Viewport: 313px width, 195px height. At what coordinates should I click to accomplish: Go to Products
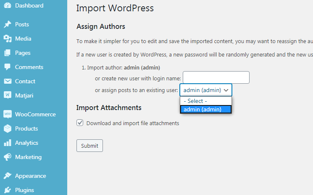[x=26, y=128]
